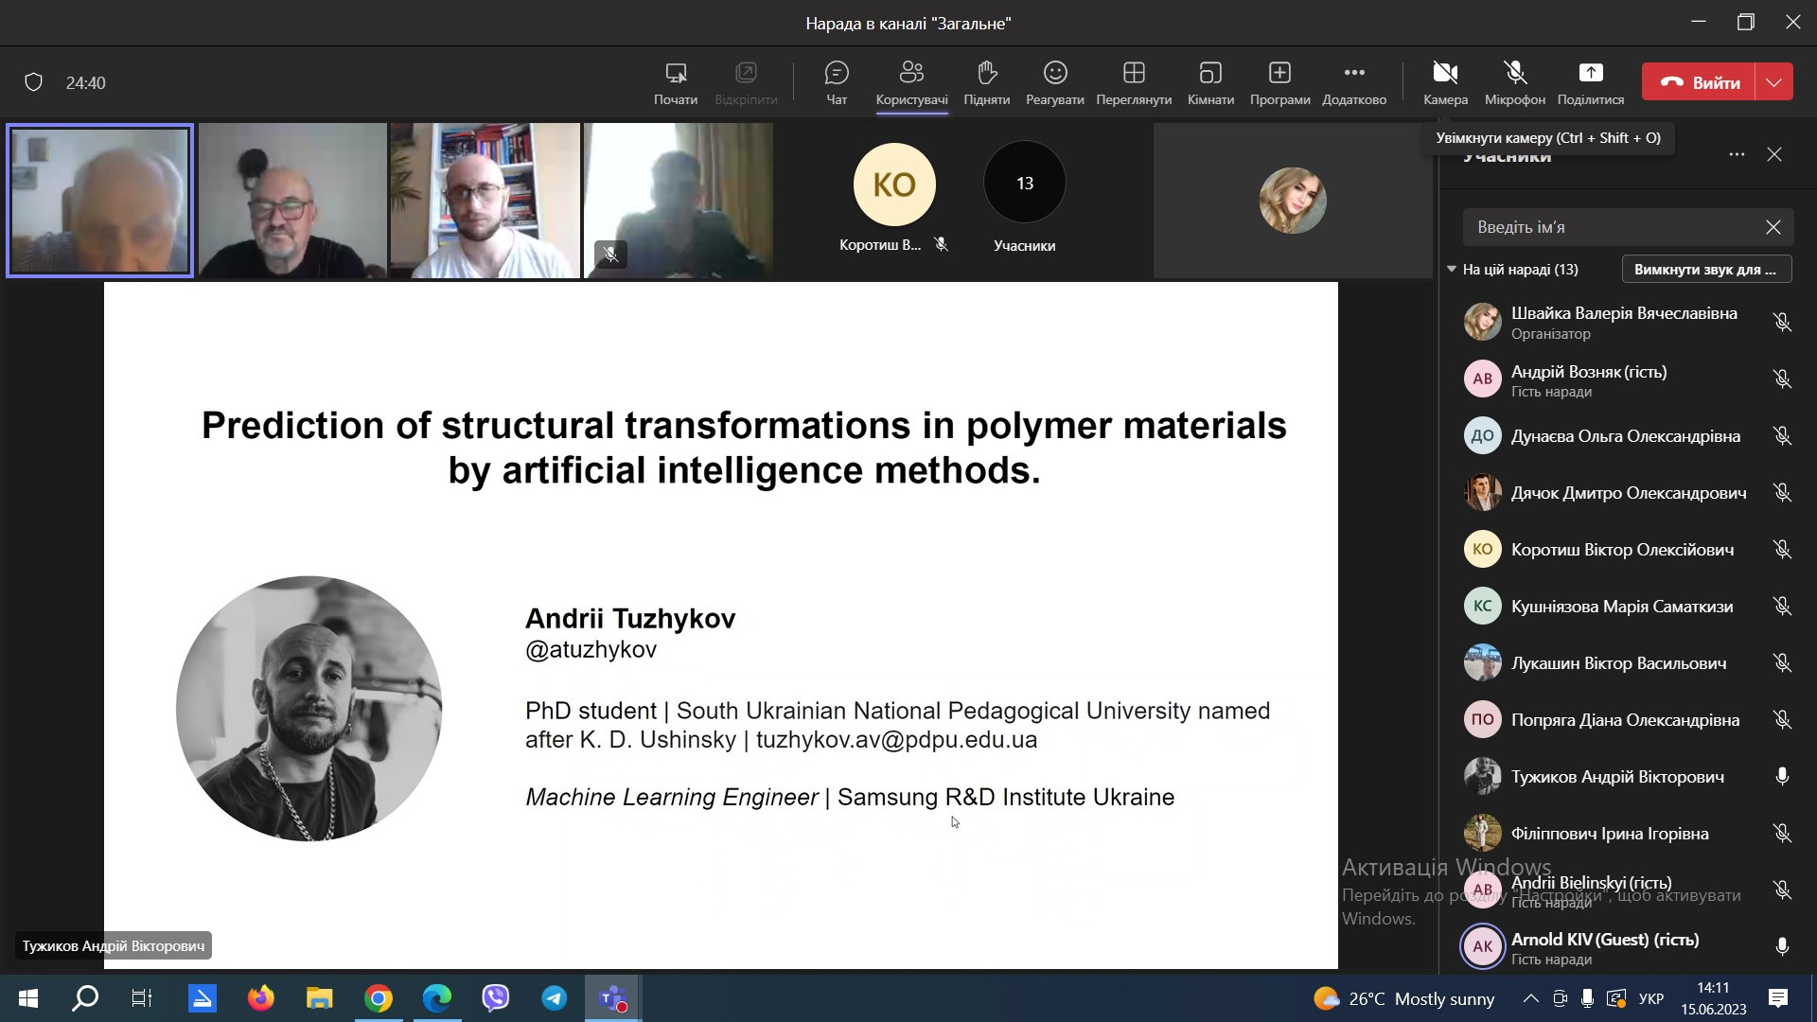Toggle mic for Тужиков Андрій Вікторович
Viewport: 1817px width, 1022px height.
click(x=1781, y=777)
